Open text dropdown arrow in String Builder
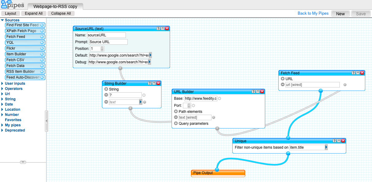372x182 pixels. coord(141,102)
